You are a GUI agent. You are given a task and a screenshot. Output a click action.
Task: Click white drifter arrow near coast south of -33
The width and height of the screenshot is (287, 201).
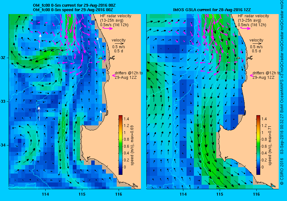point(100,115)
